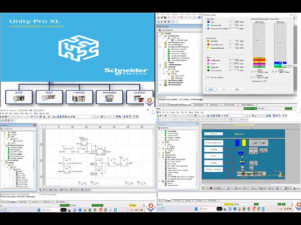Click Windows Start button under FBD editor window
The image size is (301, 225).
click(x=39, y=210)
